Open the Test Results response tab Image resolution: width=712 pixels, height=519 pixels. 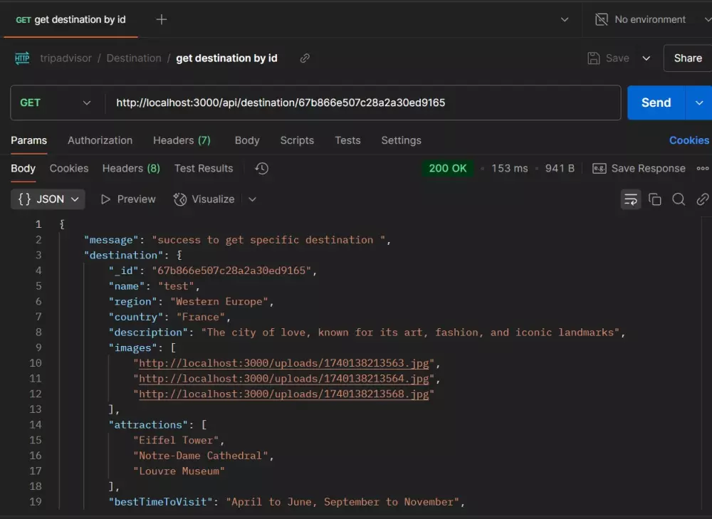204,169
